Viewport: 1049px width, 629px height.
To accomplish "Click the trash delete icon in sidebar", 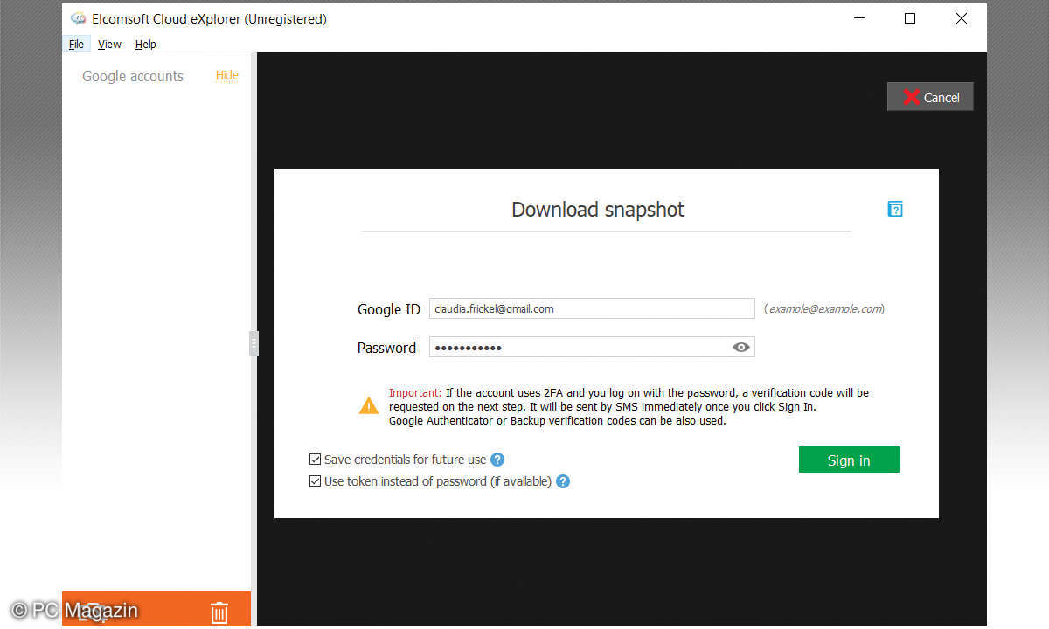I will tap(219, 612).
